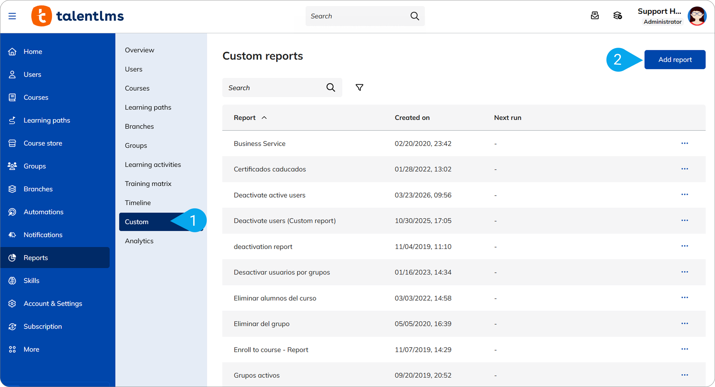Image resolution: width=715 pixels, height=387 pixels.
Task: Click the magnifier in the top search bar
Action: [x=415, y=16]
